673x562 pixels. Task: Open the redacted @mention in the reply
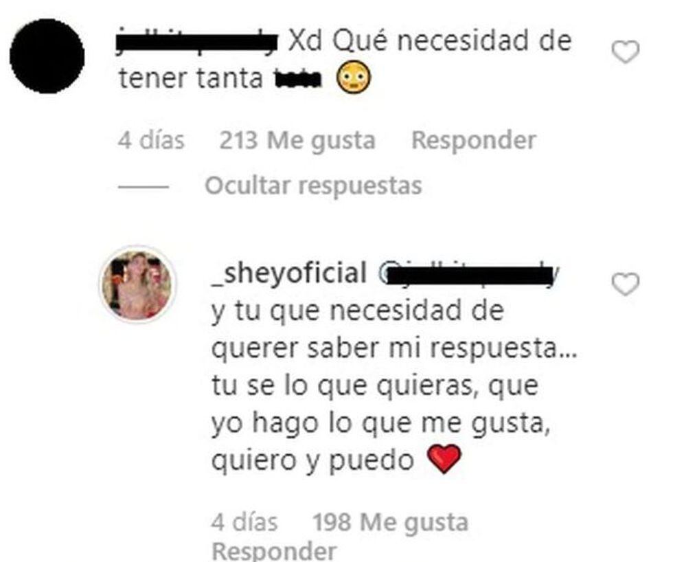click(x=468, y=275)
